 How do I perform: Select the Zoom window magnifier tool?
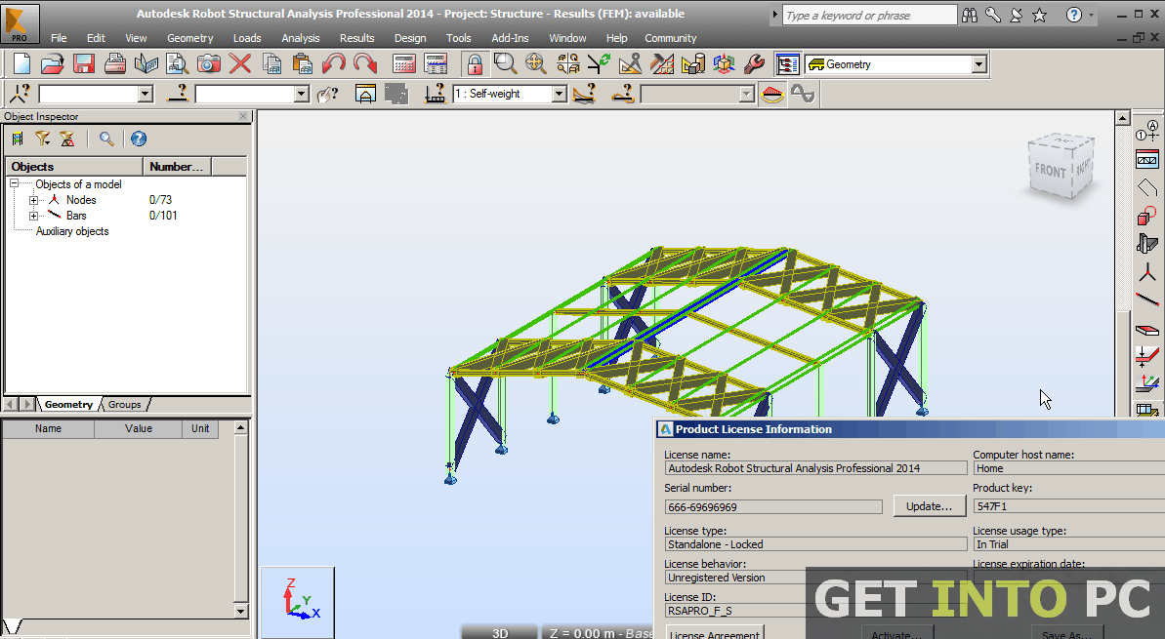point(505,64)
